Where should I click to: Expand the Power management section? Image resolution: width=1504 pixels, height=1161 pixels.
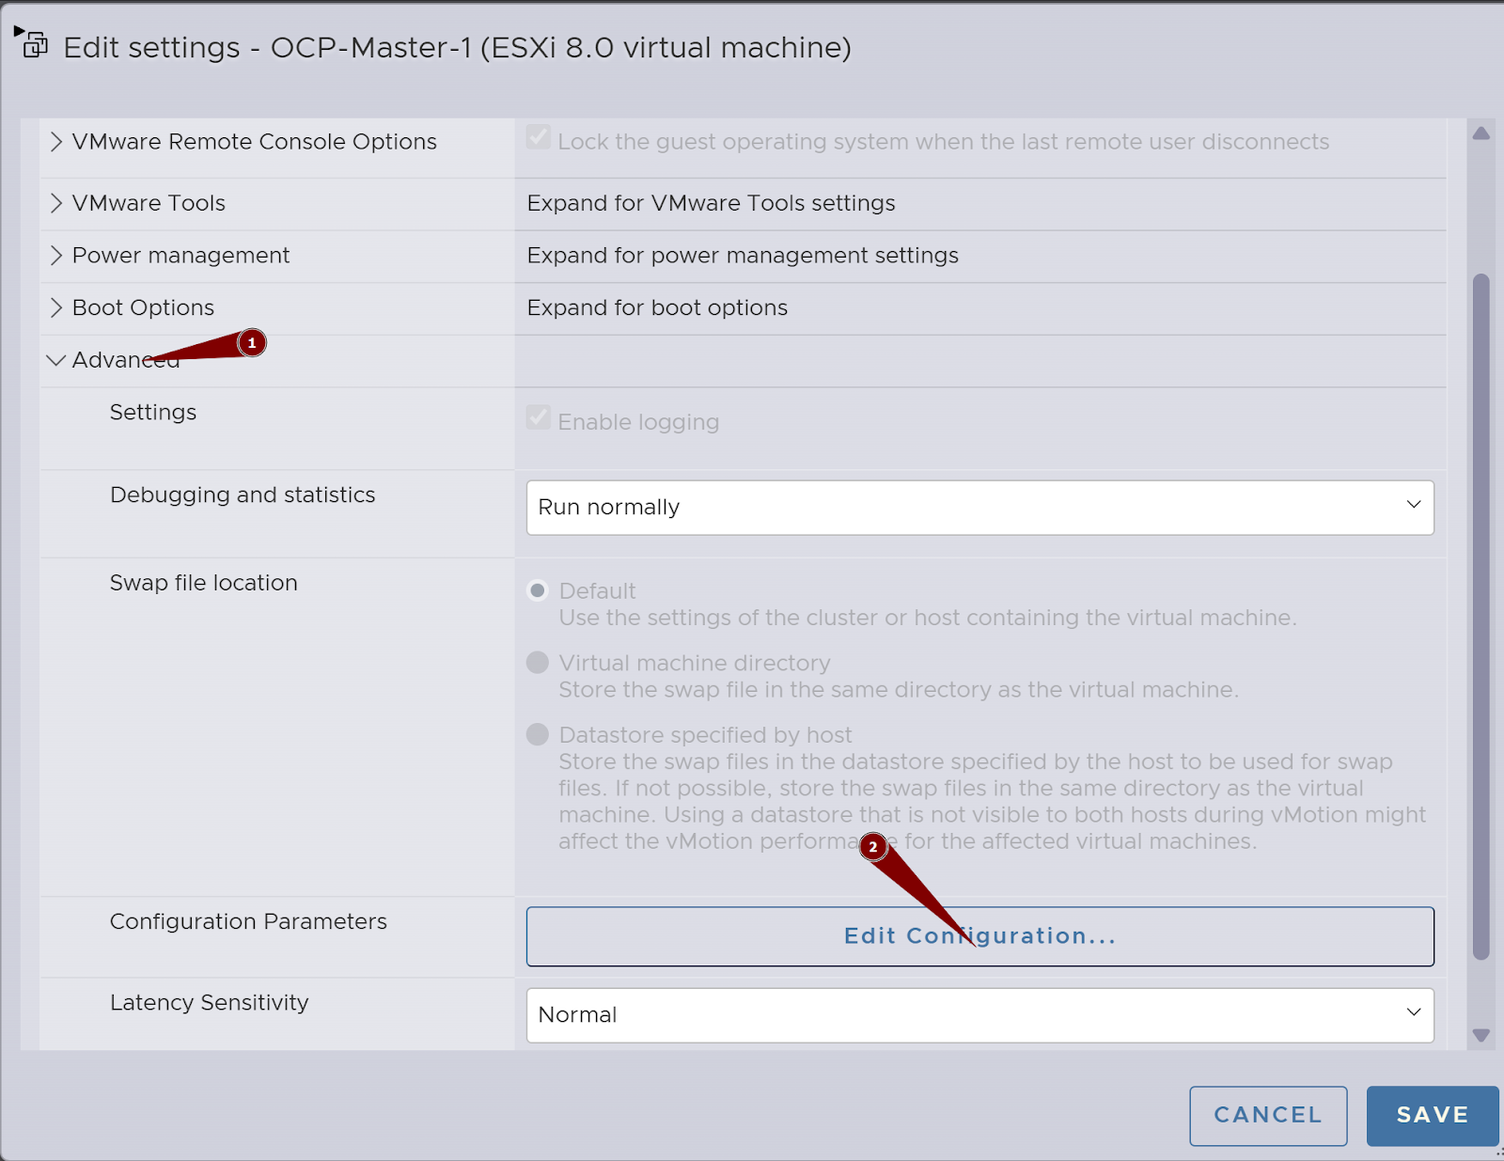click(56, 256)
